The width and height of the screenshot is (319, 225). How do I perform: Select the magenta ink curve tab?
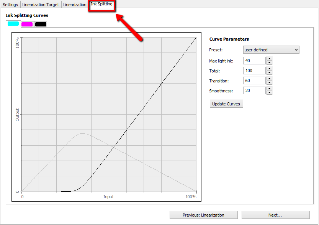click(27, 24)
